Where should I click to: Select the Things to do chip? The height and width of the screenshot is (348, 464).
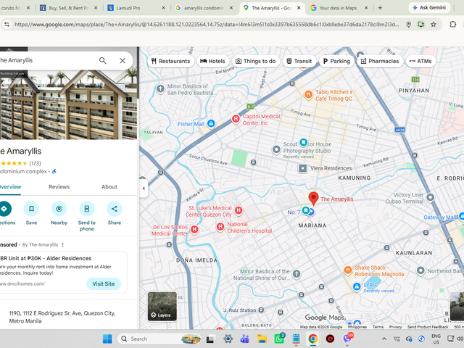coord(256,61)
